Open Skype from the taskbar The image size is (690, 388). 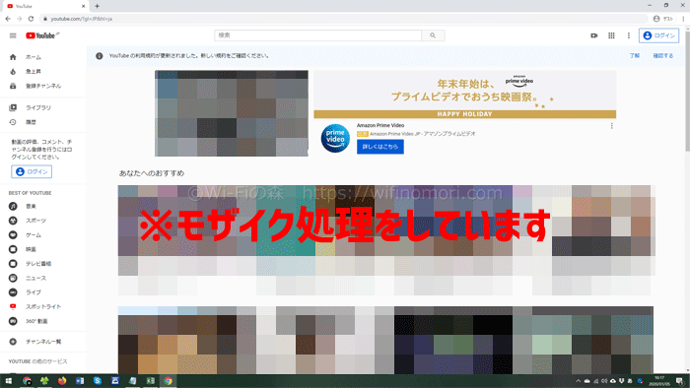coord(98,381)
